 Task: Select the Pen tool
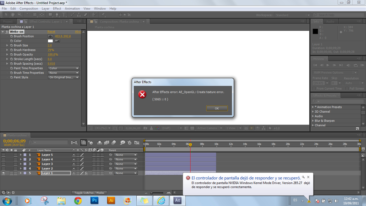click(x=57, y=15)
